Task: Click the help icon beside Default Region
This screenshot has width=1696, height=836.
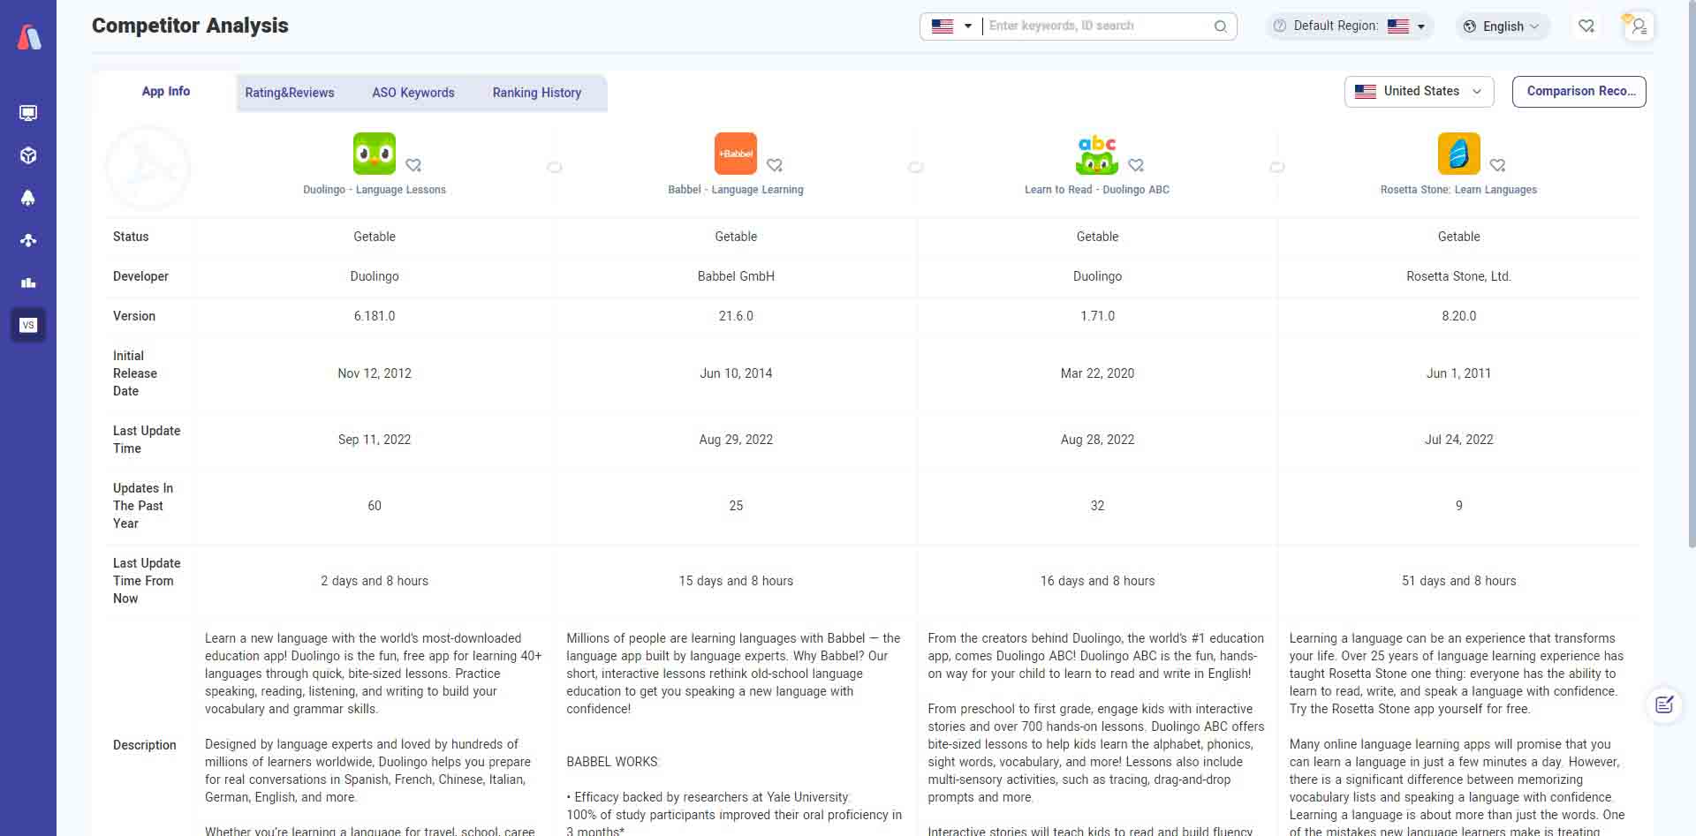Action: pyautogui.click(x=1280, y=26)
